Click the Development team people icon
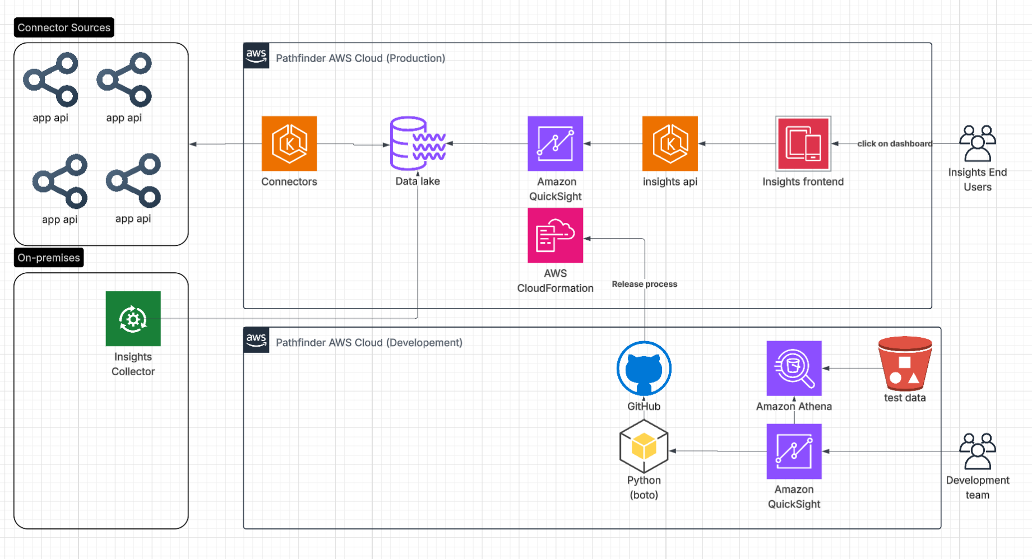Screen dimensions: 1032x559 [978, 451]
